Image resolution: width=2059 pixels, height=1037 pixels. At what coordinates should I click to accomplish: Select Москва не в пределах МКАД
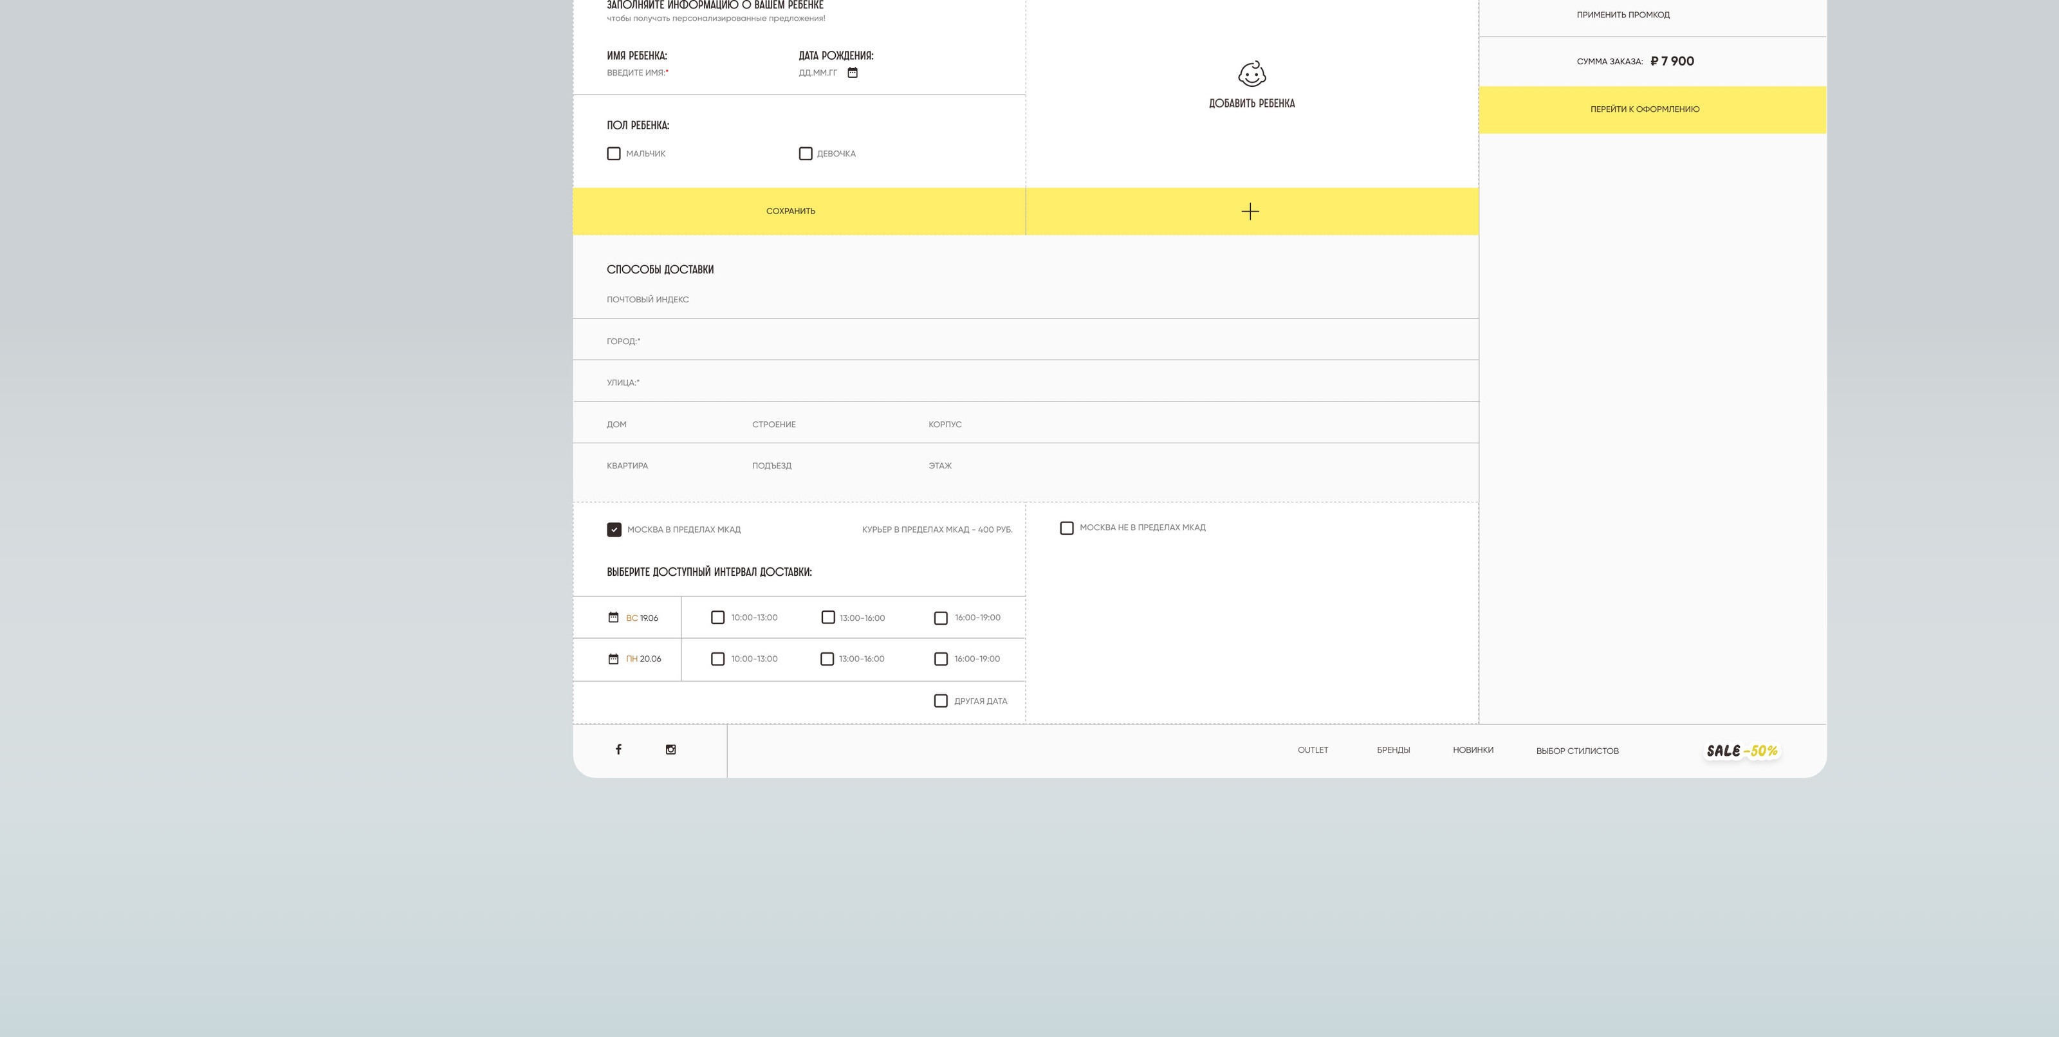click(x=1066, y=528)
